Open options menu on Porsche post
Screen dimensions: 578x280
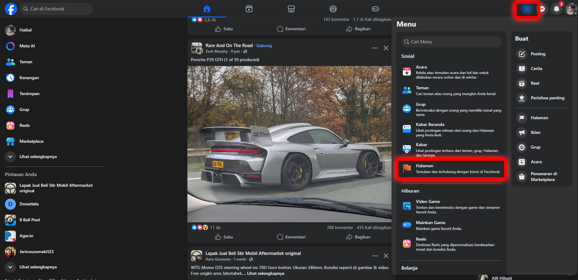pyautogui.click(x=375, y=48)
